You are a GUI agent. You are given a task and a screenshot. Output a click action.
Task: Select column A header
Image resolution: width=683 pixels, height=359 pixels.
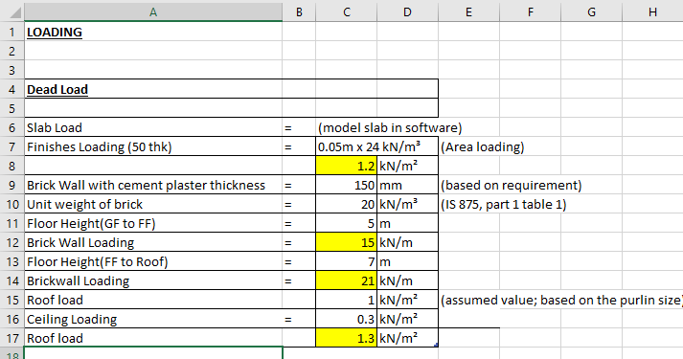click(x=153, y=12)
